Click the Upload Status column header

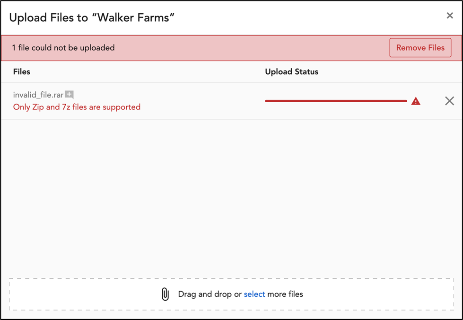[292, 71]
